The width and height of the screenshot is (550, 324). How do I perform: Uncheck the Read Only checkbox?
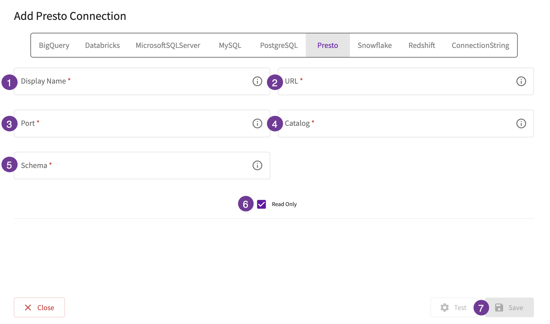261,204
